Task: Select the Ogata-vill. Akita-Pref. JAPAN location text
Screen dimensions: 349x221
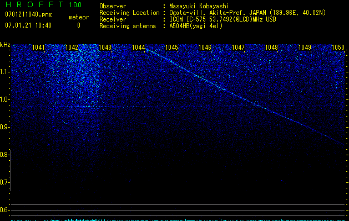Action: 247,13
